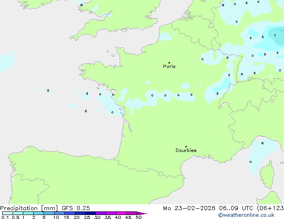Click the Paris city marker dot
The width and height of the screenshot is (284, 219).
(x=169, y=63)
